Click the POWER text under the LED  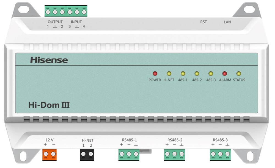pos(155,80)
